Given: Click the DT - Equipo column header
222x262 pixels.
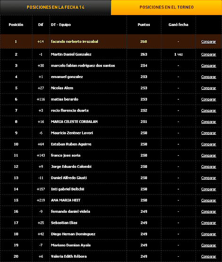Looking at the screenshot, I should coord(61,25).
